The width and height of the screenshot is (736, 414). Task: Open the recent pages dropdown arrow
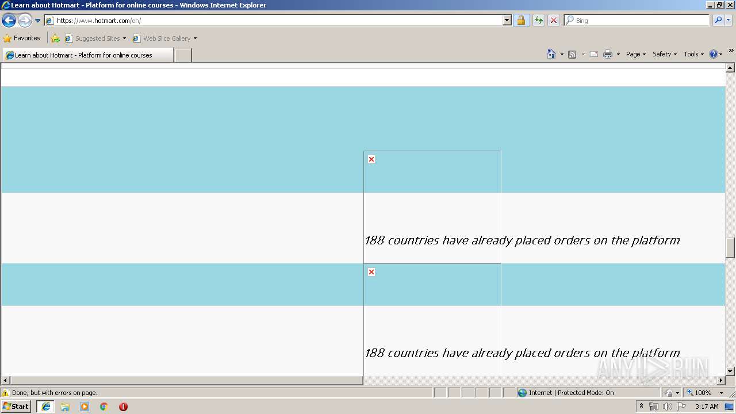38,21
